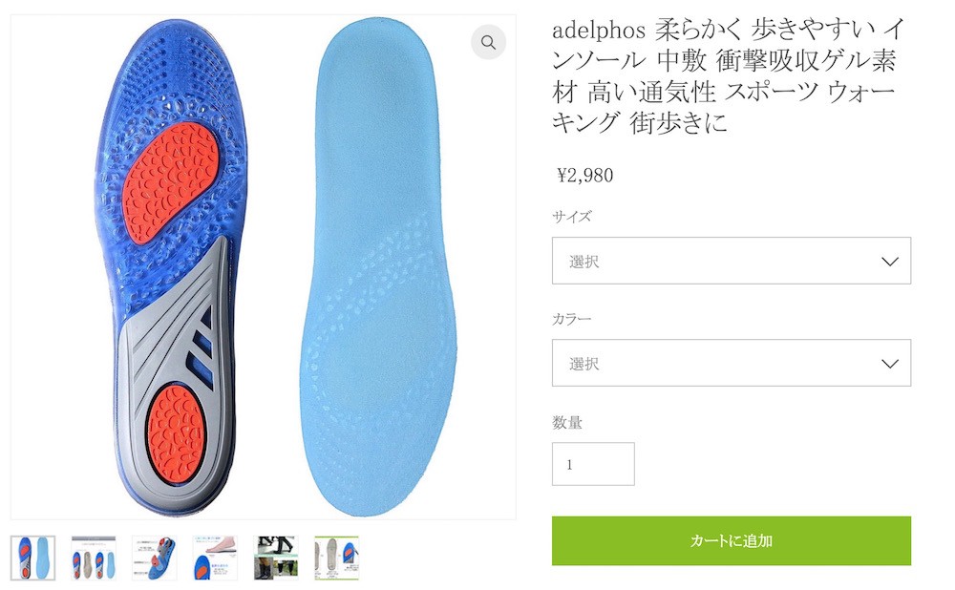Open the thumbnail showing four insoles side by side
The image size is (955, 590).
click(x=94, y=558)
